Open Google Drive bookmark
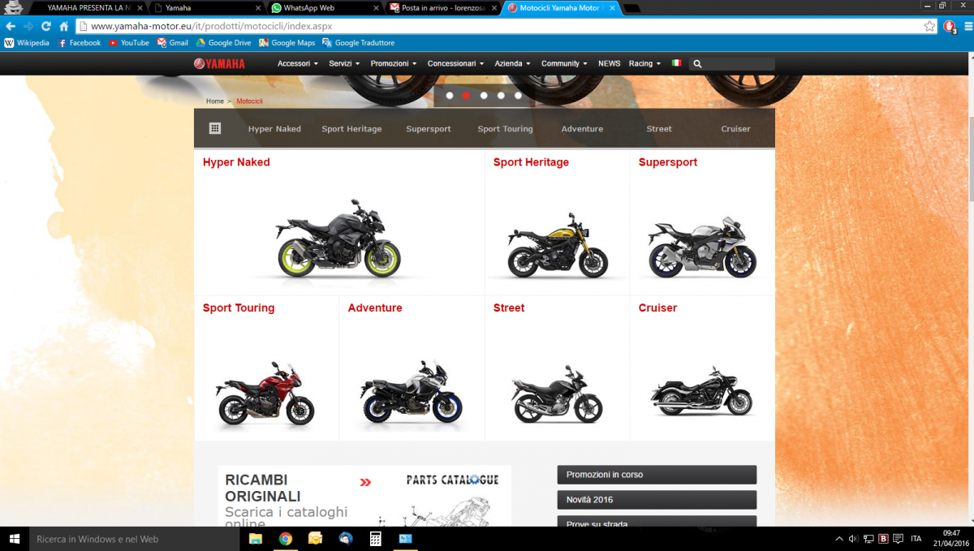Viewport: 974px width, 551px height. coord(224,43)
